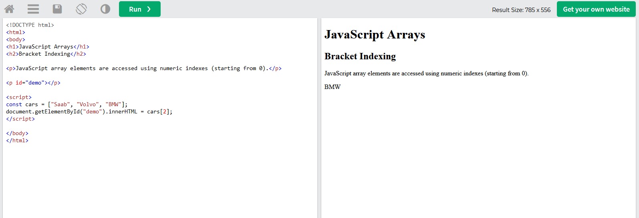
Task: Click the h1 JavaScript Arrays code line
Action: pos(48,46)
